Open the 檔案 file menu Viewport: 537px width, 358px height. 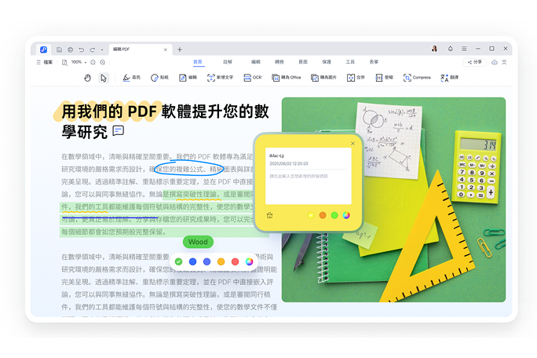(45, 62)
